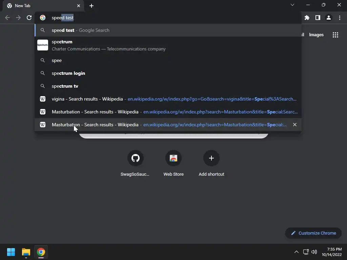Click the back navigation arrow
Viewport: 347px width, 260px height.
(x=7, y=18)
